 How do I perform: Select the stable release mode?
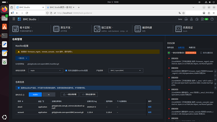pos(35,94)
